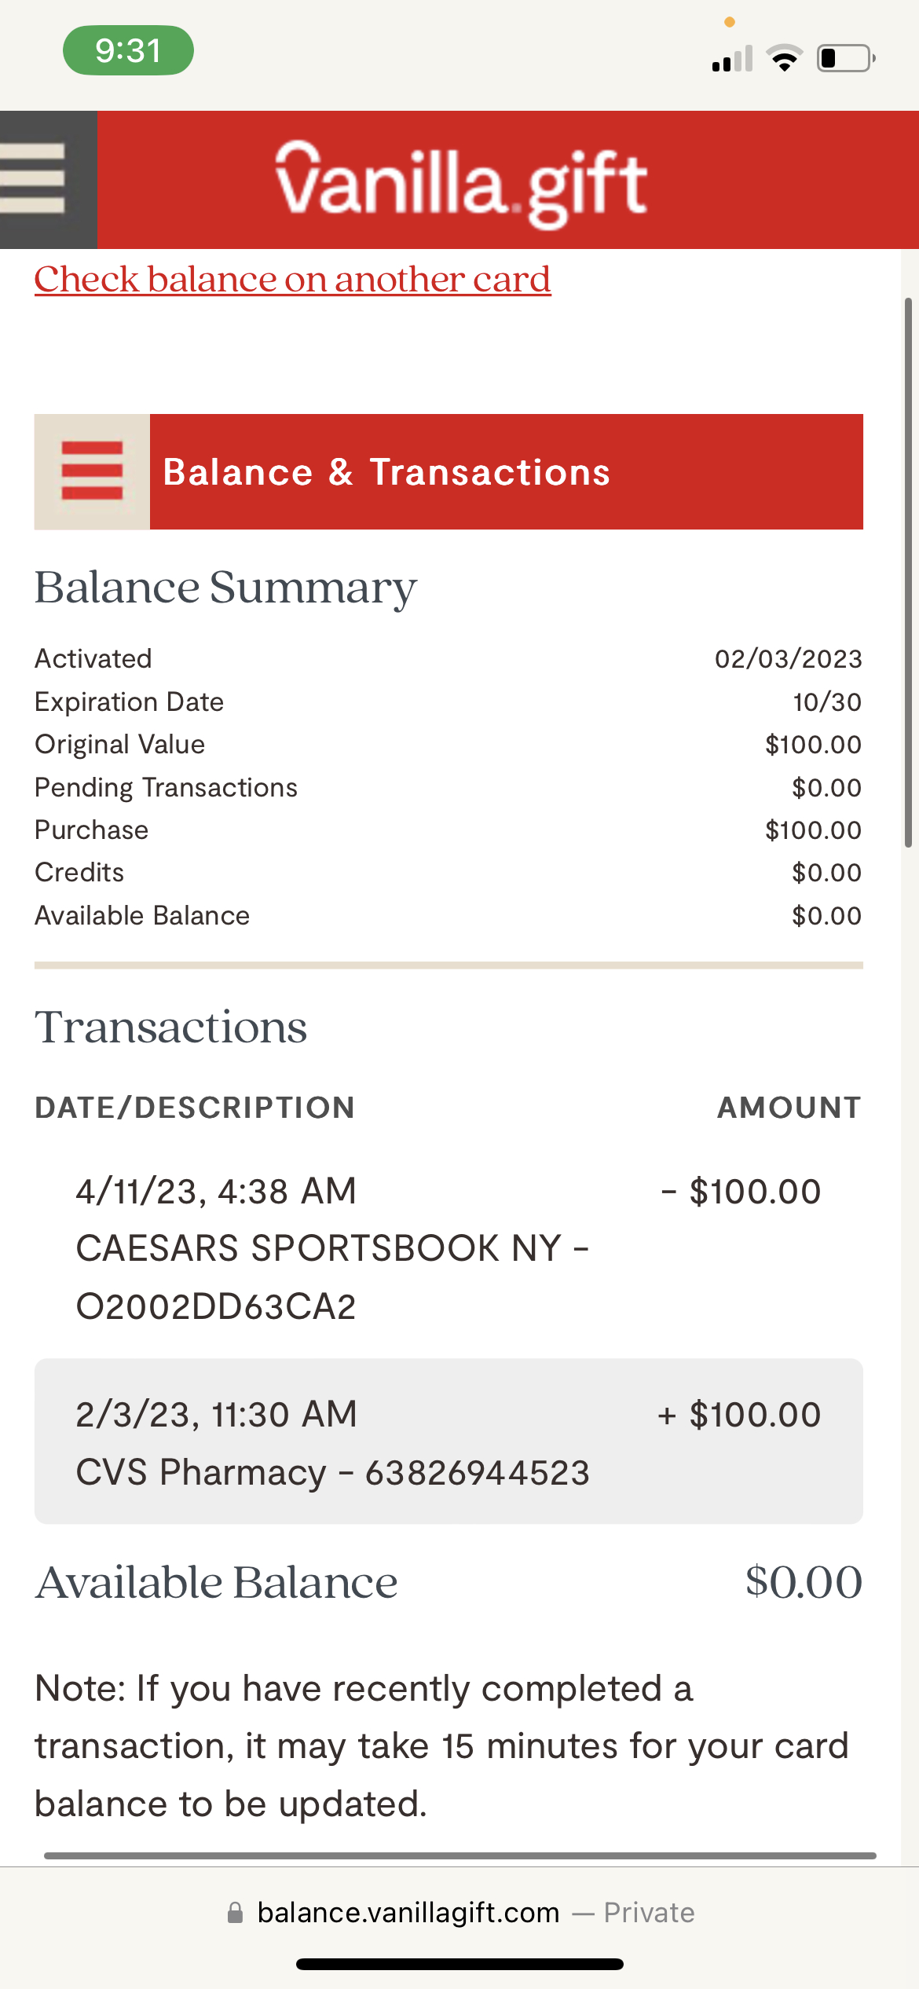The width and height of the screenshot is (919, 1989).
Task: Select the Balance & Transactions header bar
Action: click(506, 471)
